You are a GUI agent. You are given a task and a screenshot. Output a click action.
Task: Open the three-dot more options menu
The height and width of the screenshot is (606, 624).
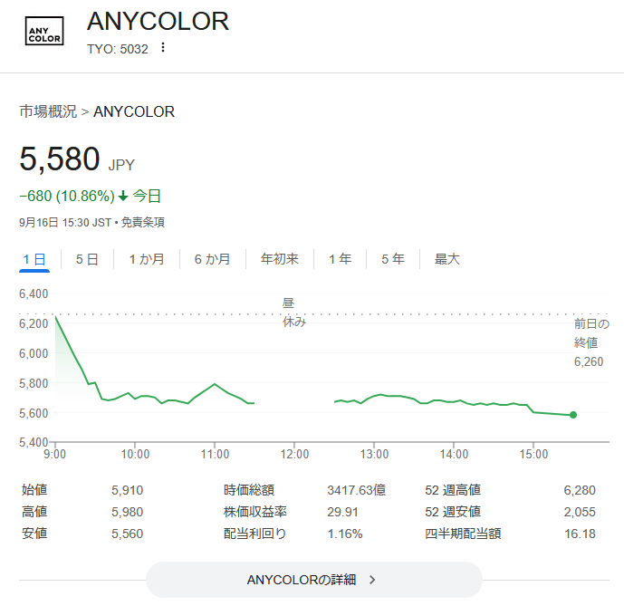[x=163, y=48]
